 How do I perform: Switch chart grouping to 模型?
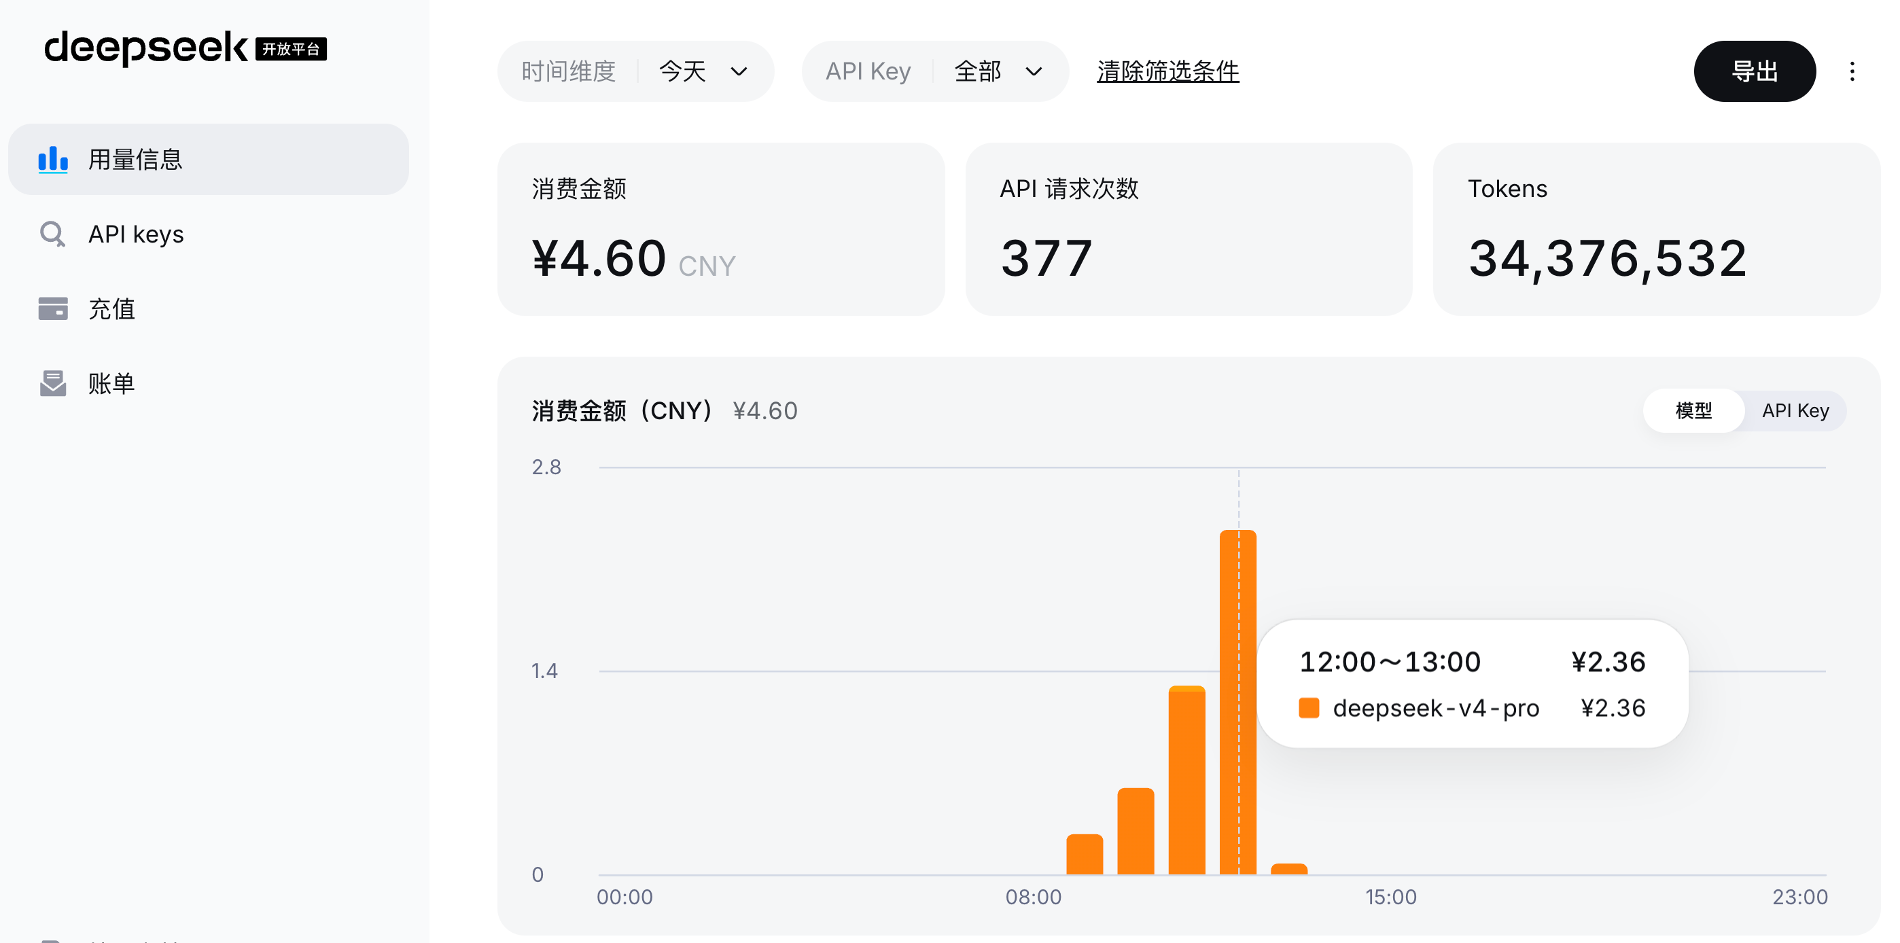tap(1693, 410)
